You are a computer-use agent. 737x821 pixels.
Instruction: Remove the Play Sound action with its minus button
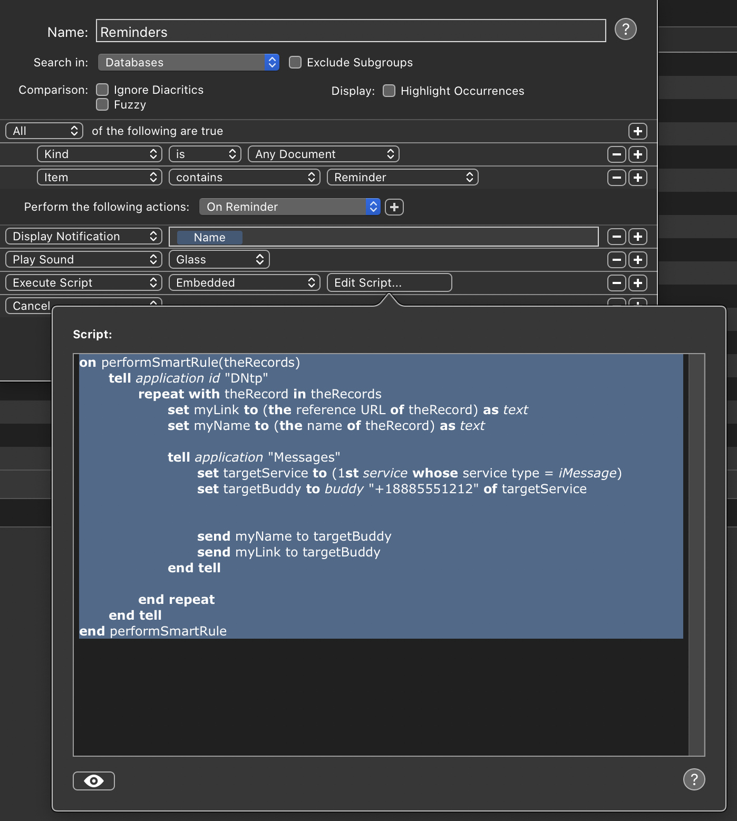tap(616, 259)
